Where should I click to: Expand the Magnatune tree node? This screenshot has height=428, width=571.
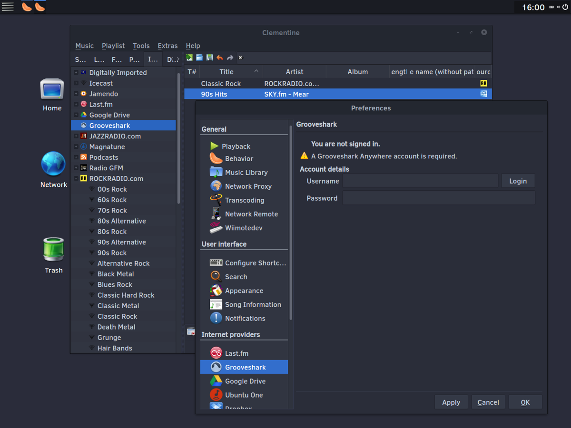click(76, 146)
